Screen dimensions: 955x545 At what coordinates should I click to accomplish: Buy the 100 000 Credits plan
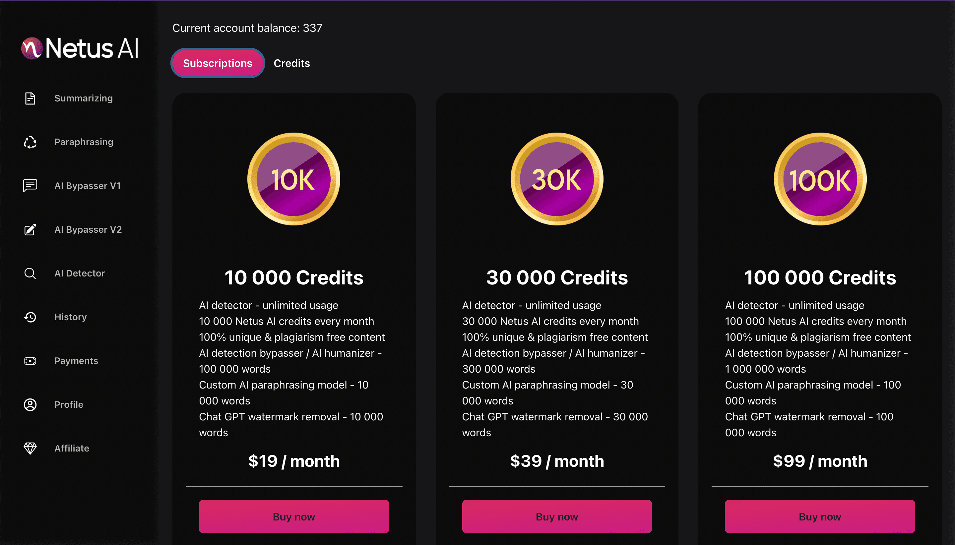pyautogui.click(x=820, y=516)
